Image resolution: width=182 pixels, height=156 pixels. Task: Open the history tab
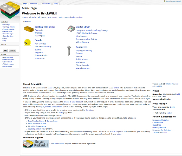coord(56,4)
